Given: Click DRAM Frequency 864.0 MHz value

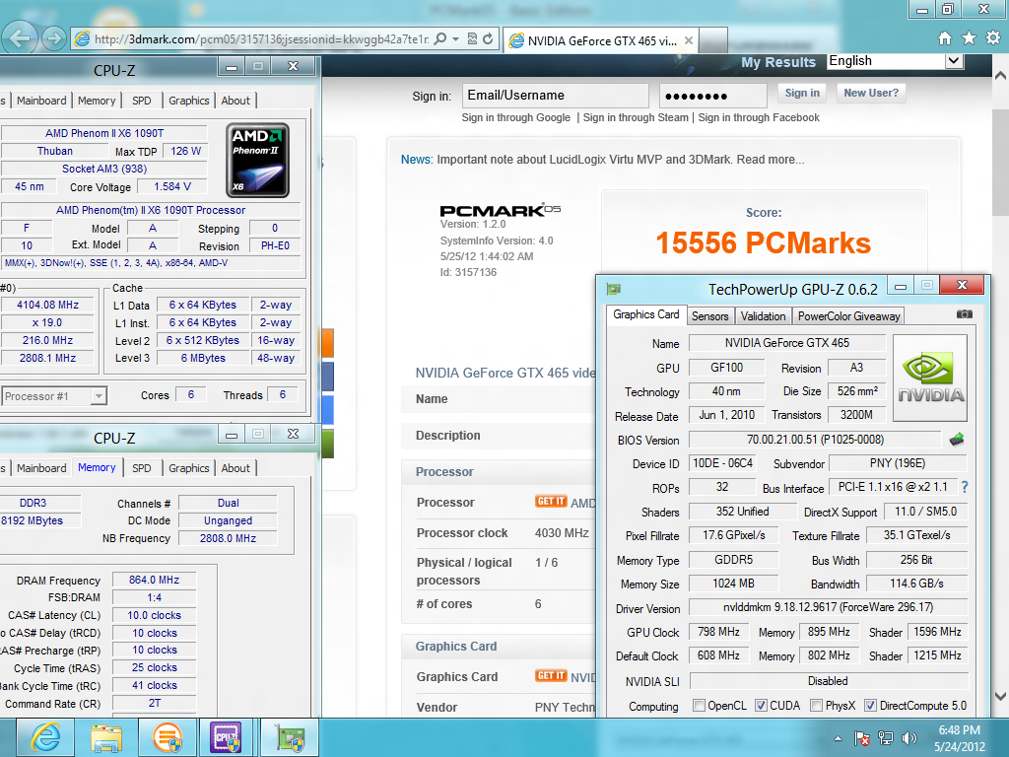Looking at the screenshot, I should pos(154,580).
